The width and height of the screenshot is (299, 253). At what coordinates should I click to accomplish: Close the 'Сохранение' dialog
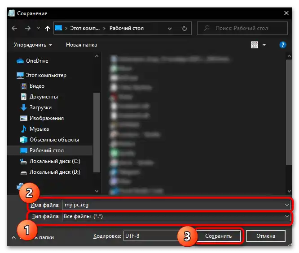click(x=286, y=13)
